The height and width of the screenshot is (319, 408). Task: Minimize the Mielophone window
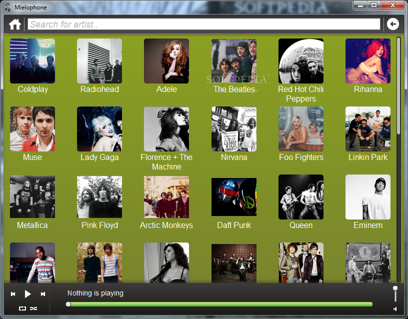tap(360, 5)
